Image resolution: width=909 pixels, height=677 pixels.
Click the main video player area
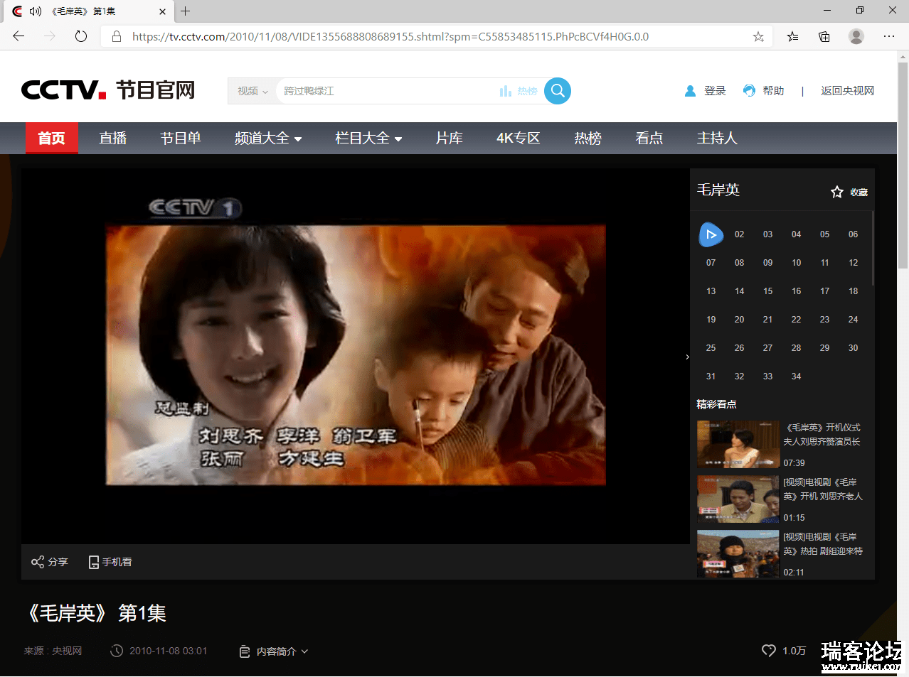(x=356, y=356)
